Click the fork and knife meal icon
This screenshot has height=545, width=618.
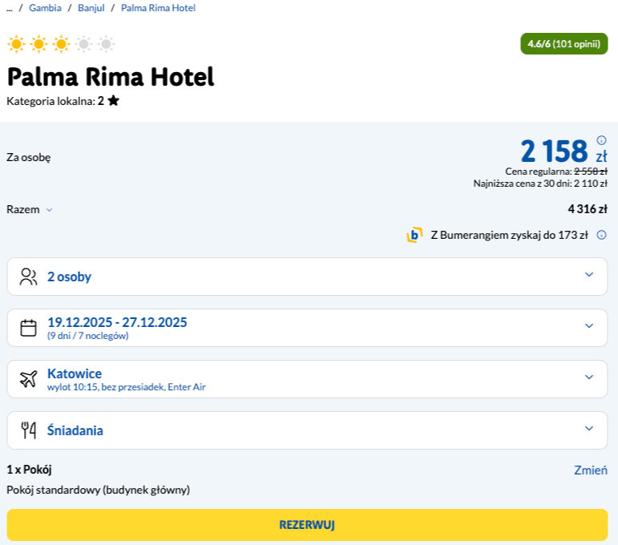(29, 430)
